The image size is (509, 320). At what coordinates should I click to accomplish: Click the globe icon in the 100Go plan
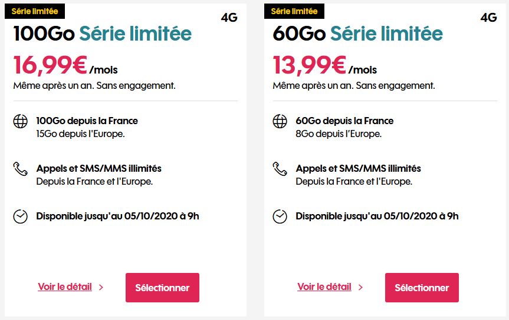point(20,122)
